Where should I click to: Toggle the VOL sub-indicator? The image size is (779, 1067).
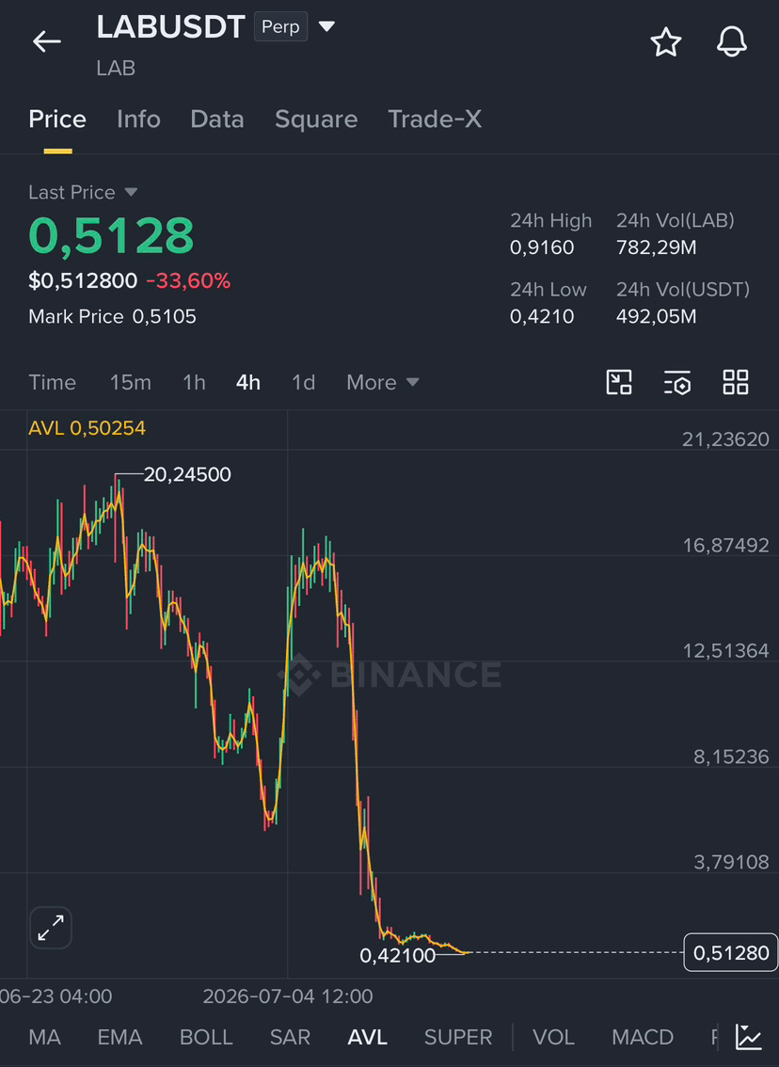(553, 1037)
